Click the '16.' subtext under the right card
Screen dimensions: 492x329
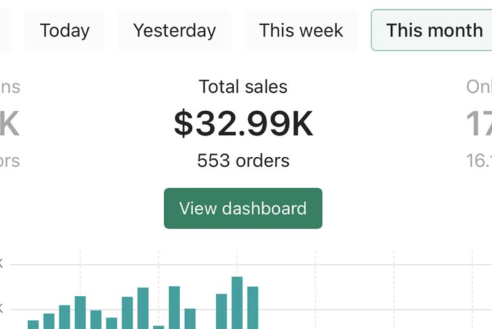pos(479,161)
